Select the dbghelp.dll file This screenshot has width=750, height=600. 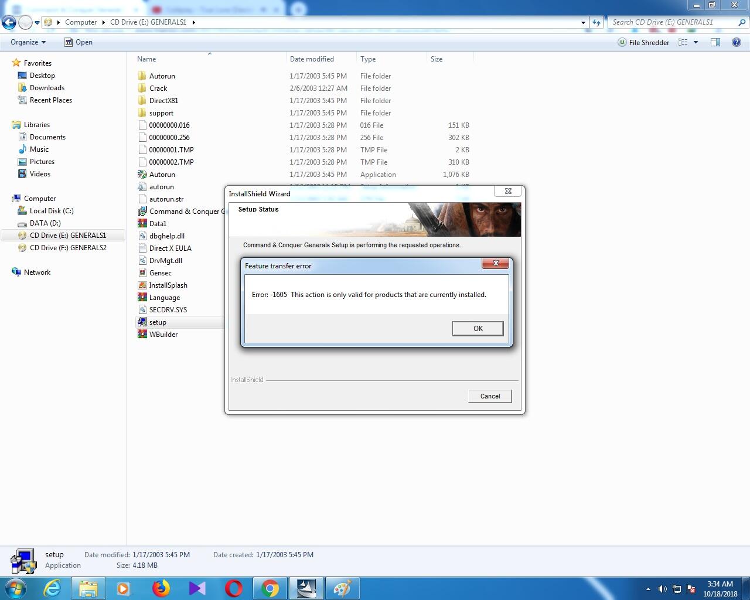(x=166, y=236)
